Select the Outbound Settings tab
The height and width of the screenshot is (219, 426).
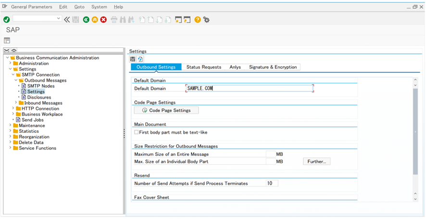tap(156, 67)
